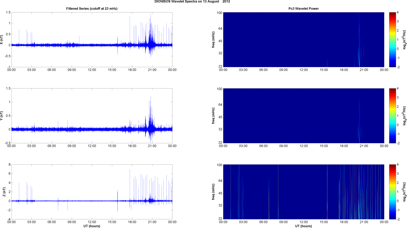407x228 pixels.
Task: Click the "X (nT)" axis label
Action: pos(2,40)
